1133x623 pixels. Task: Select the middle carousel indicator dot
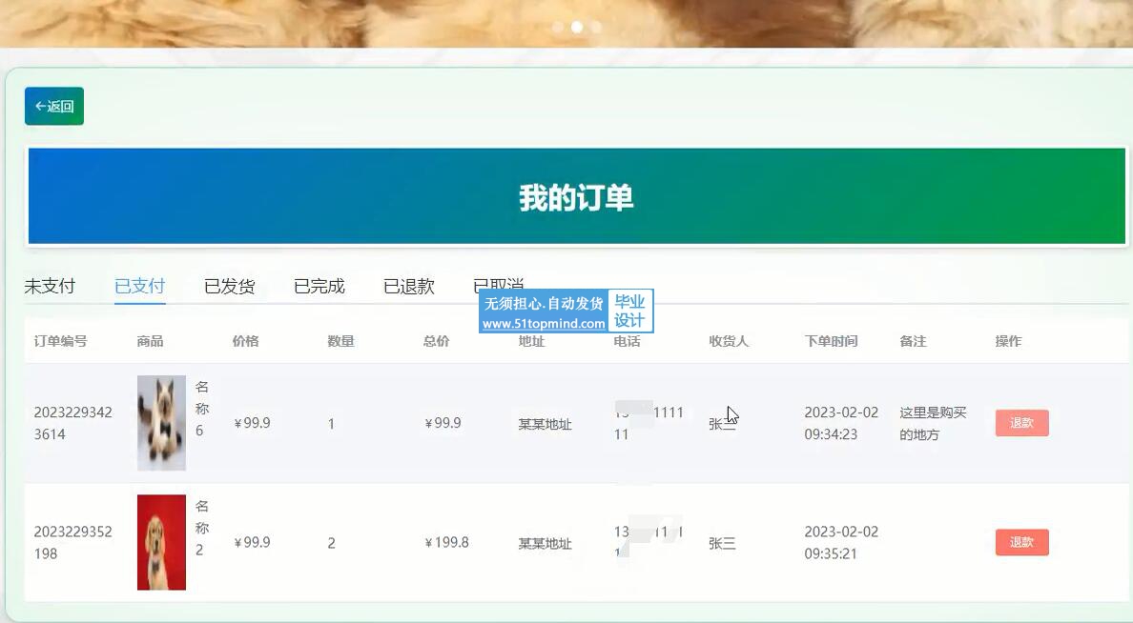[x=577, y=28]
